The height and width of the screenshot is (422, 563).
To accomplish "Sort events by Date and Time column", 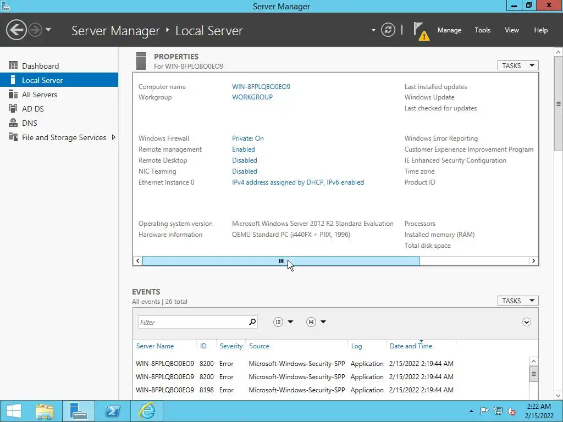I will (411, 346).
